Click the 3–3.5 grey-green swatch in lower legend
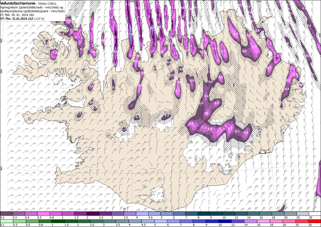Viewport: 321px width, 227px height. click(x=109, y=221)
